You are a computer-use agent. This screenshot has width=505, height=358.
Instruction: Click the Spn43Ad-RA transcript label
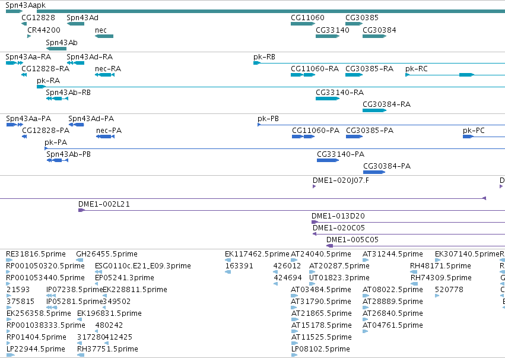(x=90, y=57)
